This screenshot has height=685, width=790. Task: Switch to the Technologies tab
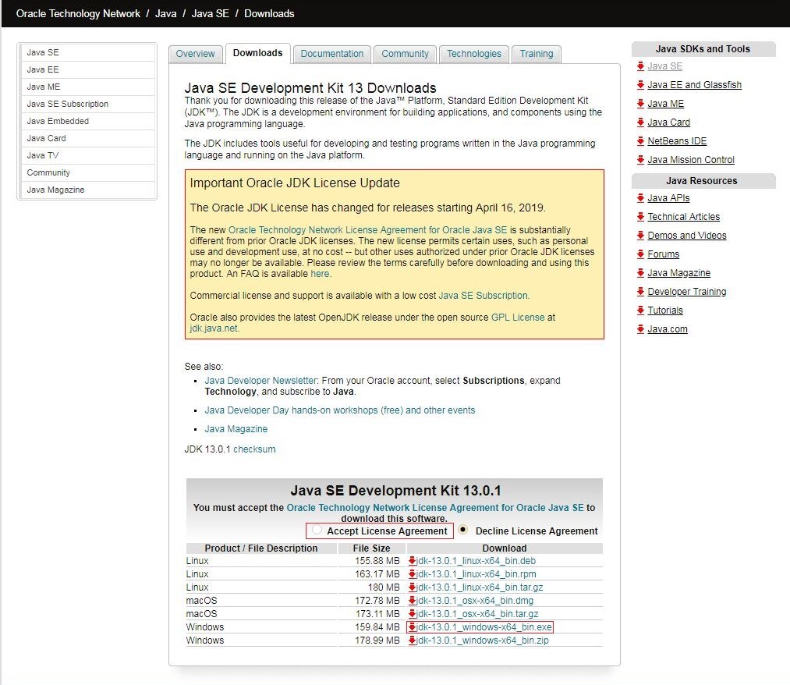point(474,54)
